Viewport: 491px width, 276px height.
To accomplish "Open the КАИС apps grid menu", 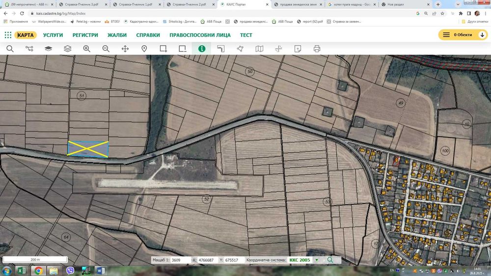I will 8,35.
